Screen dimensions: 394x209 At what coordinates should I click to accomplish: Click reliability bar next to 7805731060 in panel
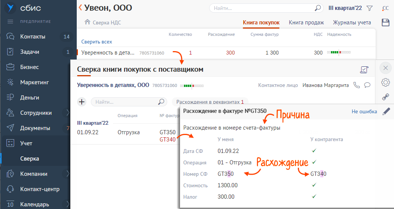192,86
